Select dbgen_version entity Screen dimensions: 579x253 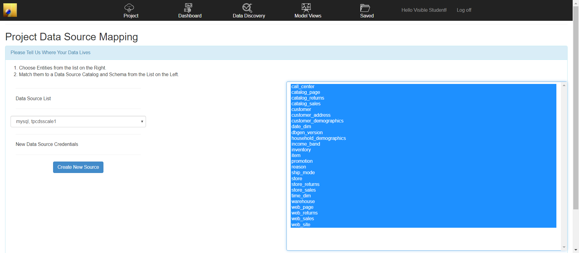pos(423,133)
